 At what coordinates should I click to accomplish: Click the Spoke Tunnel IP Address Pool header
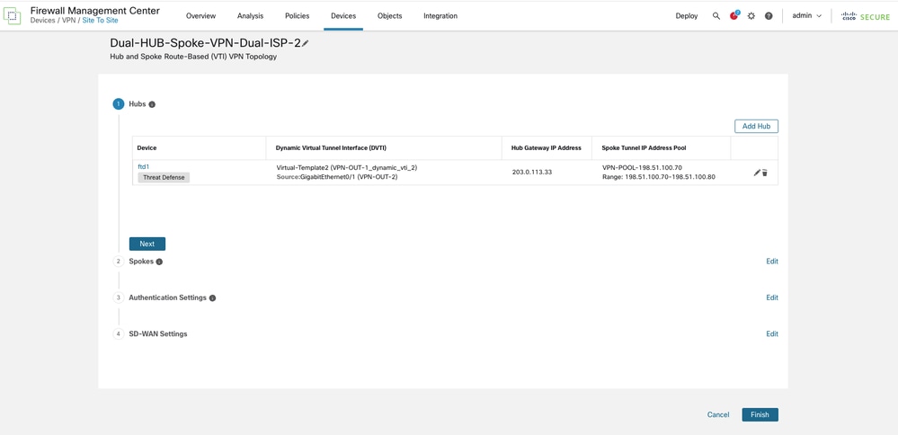click(645, 147)
